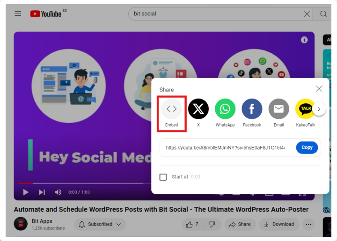Select the KakaoTalk share icon
The height and width of the screenshot is (241, 337).
[305, 109]
